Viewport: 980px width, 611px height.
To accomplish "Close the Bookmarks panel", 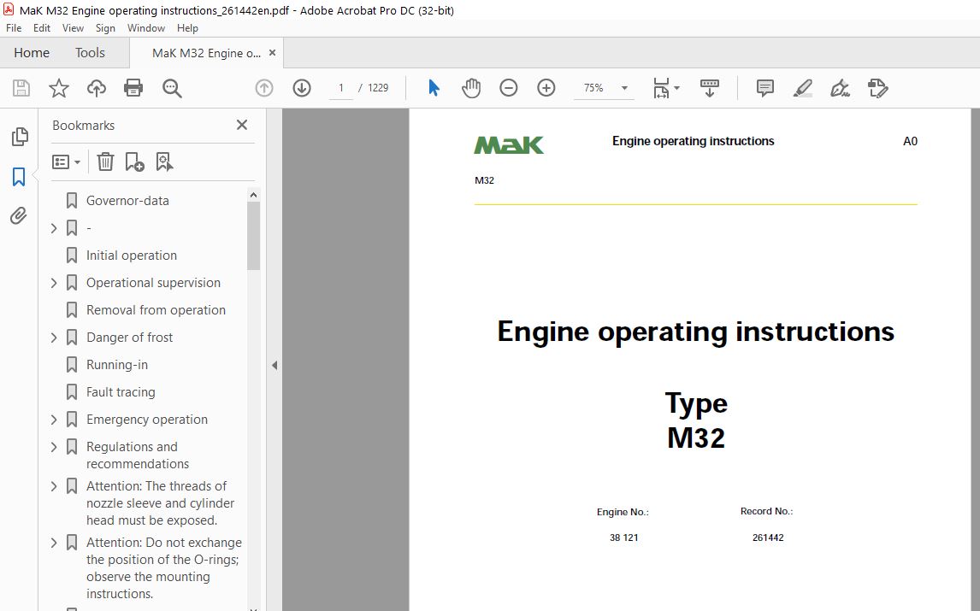I will (x=242, y=125).
